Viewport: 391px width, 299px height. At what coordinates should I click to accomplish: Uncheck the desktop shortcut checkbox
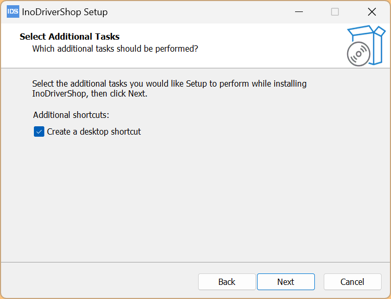click(39, 131)
